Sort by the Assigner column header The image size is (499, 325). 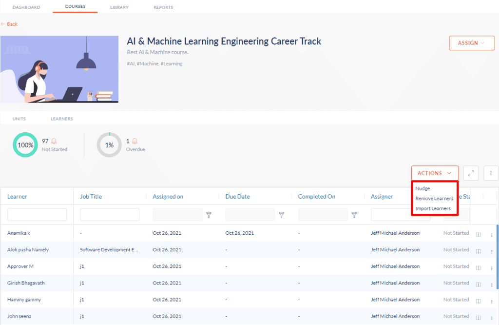382,197
